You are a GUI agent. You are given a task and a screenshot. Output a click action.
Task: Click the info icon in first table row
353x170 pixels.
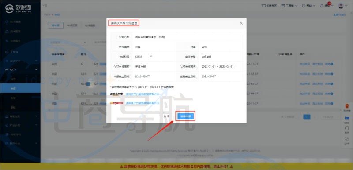coord(332,64)
